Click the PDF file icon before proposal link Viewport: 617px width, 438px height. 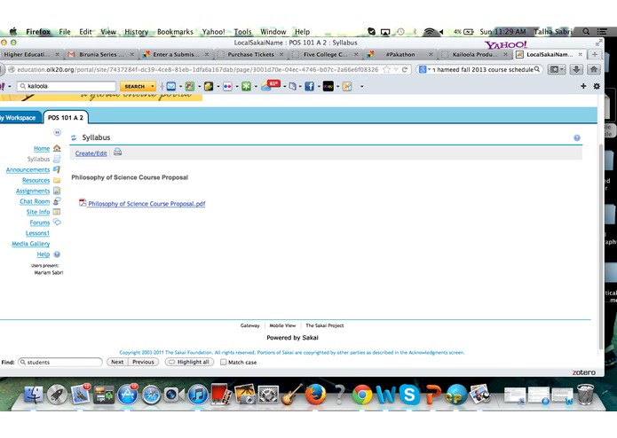click(x=83, y=203)
